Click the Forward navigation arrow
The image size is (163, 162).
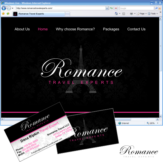9,8
